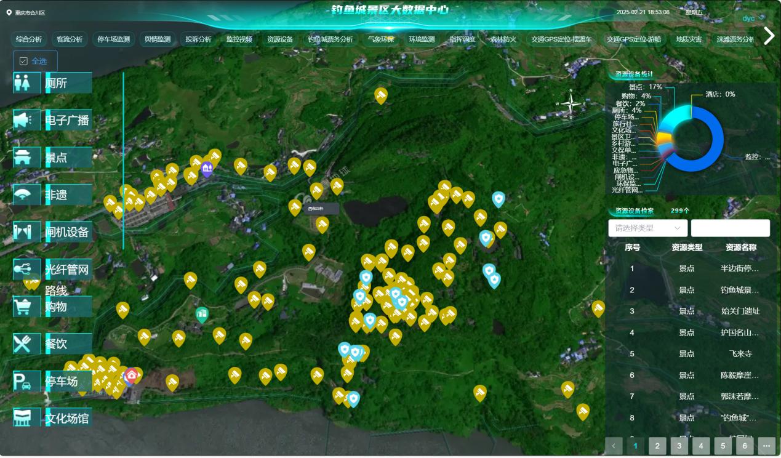Click the 闸机设备 gate device icon
This screenshot has height=458, width=781.
[x=23, y=232]
